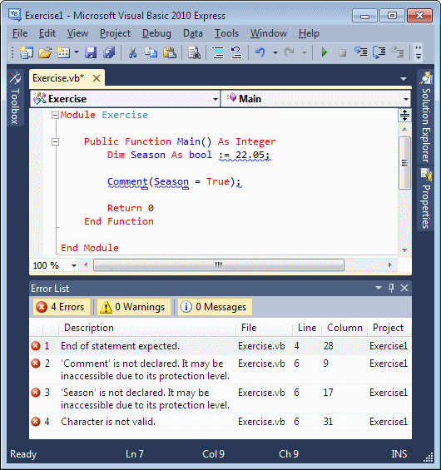Image resolution: width=441 pixels, height=470 pixels.
Task: Click the horizontal scroll right arrow
Action: 389,265
